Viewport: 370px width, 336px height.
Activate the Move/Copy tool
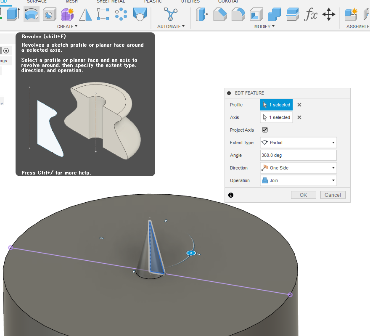329,15
